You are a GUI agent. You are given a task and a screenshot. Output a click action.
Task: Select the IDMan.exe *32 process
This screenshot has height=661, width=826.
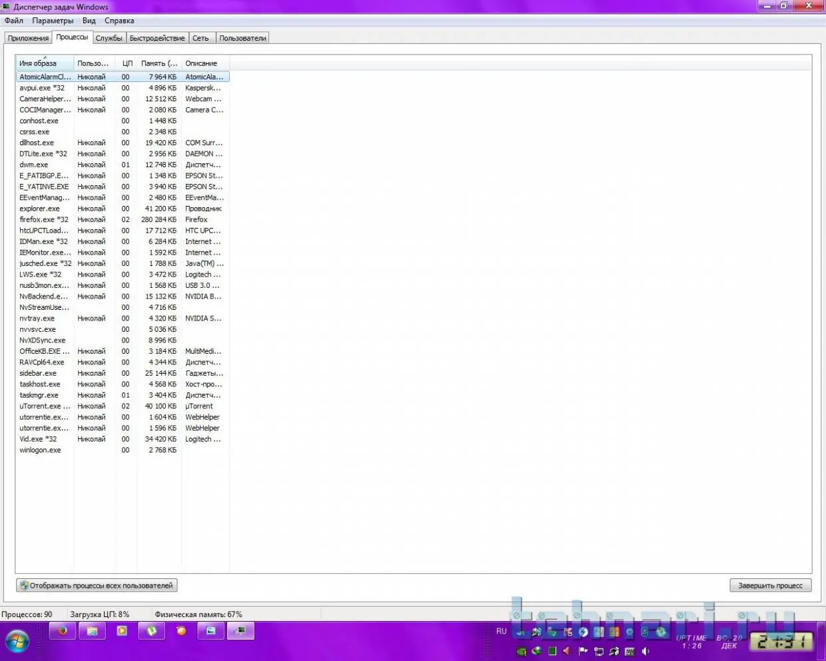[x=123, y=241]
